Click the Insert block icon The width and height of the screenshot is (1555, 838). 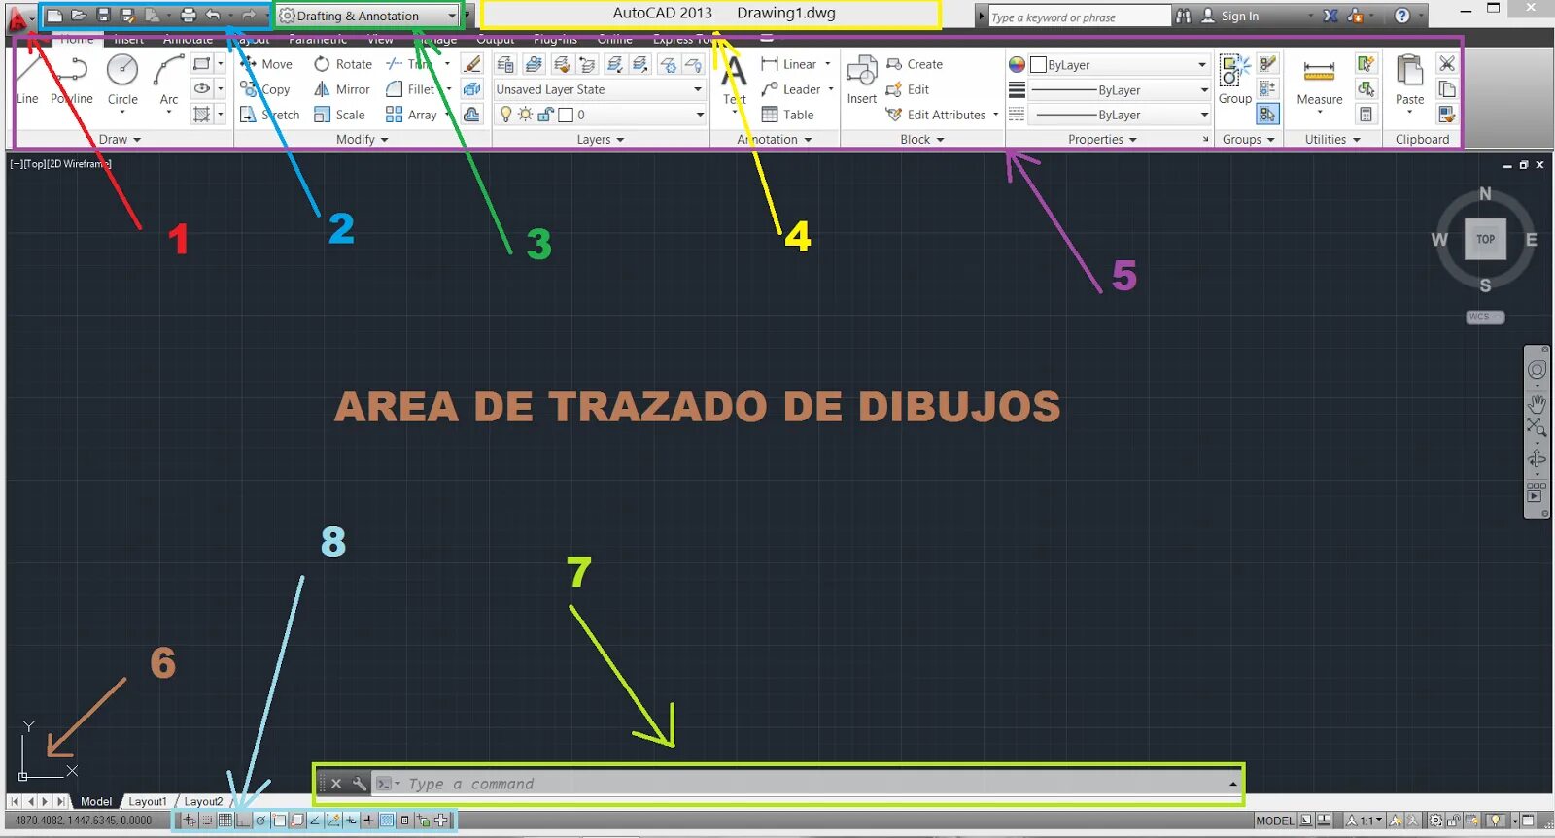pos(862,71)
